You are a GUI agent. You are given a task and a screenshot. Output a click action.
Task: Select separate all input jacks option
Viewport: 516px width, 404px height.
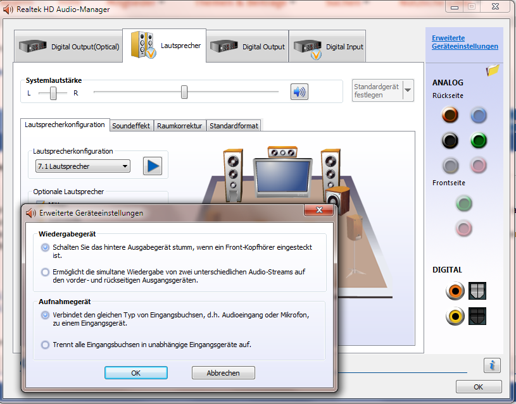click(45, 345)
